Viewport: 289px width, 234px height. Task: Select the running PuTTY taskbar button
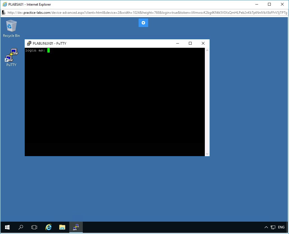(76, 227)
